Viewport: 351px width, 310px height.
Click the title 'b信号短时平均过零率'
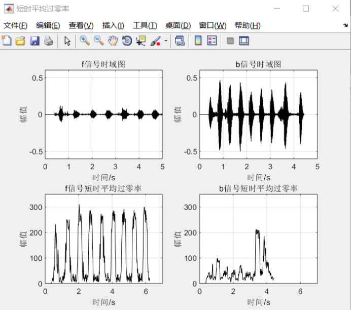pyautogui.click(x=258, y=188)
